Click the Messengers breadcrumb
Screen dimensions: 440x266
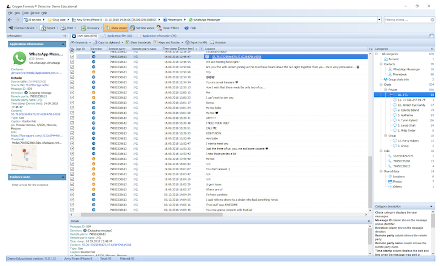point(173,20)
